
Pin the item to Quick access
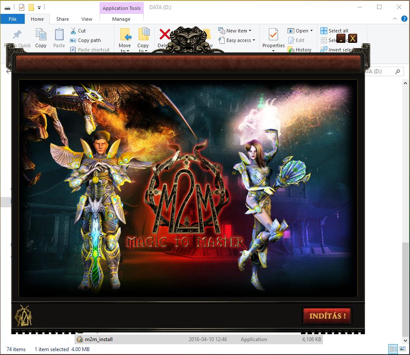[x=17, y=38]
